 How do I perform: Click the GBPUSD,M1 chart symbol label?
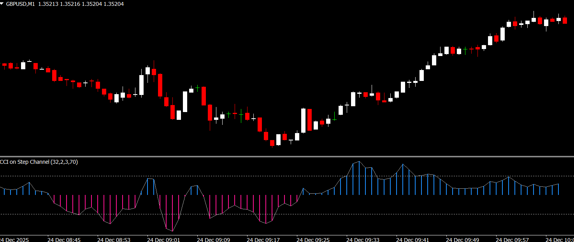[x=20, y=4]
